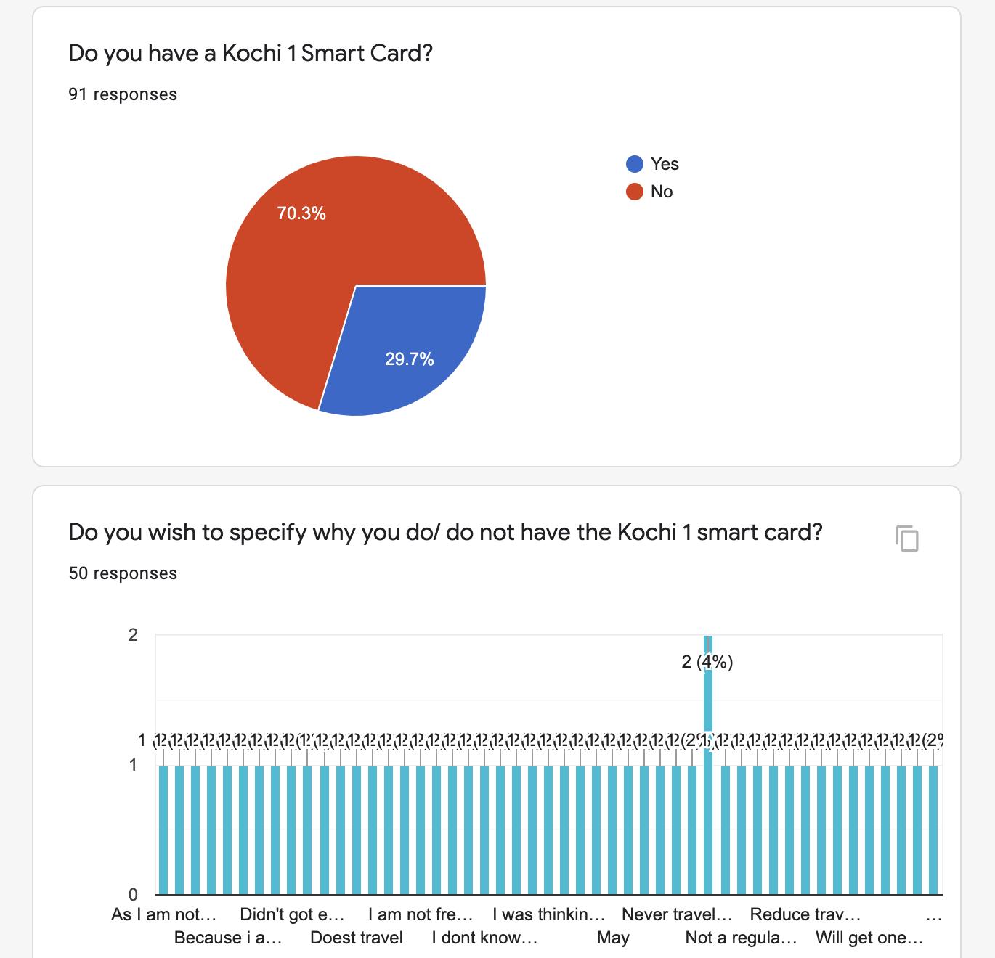Click the copy chart icon
The width and height of the screenshot is (995, 958).
coord(906,539)
